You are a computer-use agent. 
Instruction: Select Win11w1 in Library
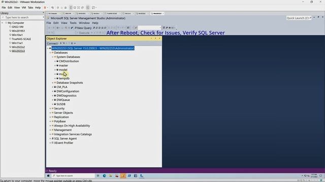pos(17,43)
